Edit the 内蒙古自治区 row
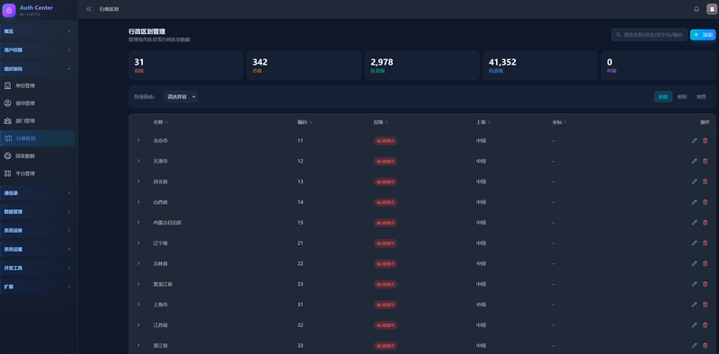Viewport: 719px width, 354px height. coord(694,223)
